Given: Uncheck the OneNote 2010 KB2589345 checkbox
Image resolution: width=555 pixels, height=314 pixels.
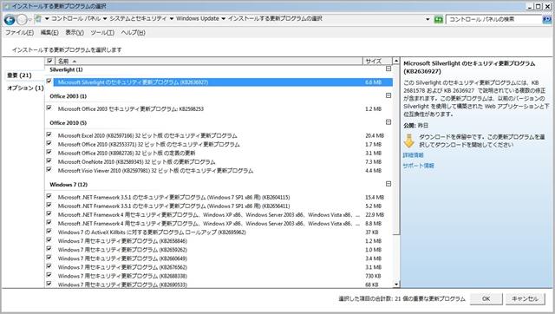Looking at the screenshot, I should [x=49, y=161].
